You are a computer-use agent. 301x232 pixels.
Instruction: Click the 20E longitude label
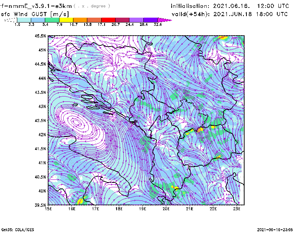(166, 209)
